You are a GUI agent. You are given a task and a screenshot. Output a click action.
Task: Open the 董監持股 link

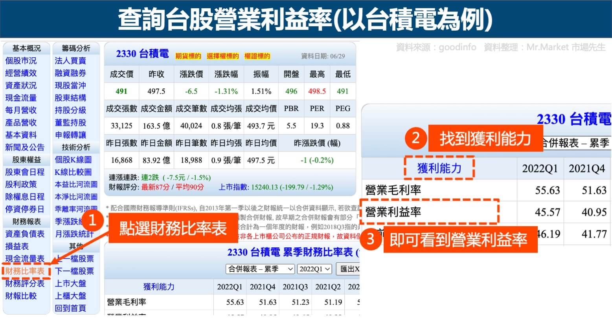(x=70, y=123)
